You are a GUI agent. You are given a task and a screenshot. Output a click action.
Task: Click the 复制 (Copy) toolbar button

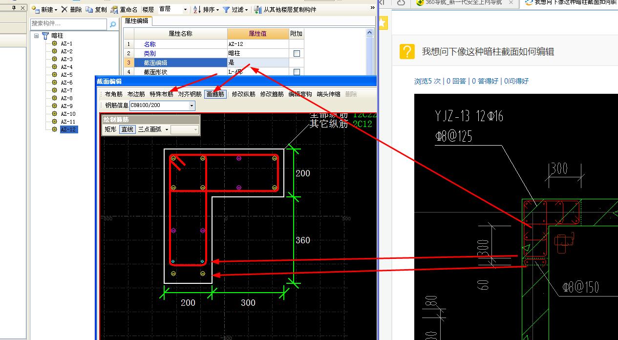(96, 10)
